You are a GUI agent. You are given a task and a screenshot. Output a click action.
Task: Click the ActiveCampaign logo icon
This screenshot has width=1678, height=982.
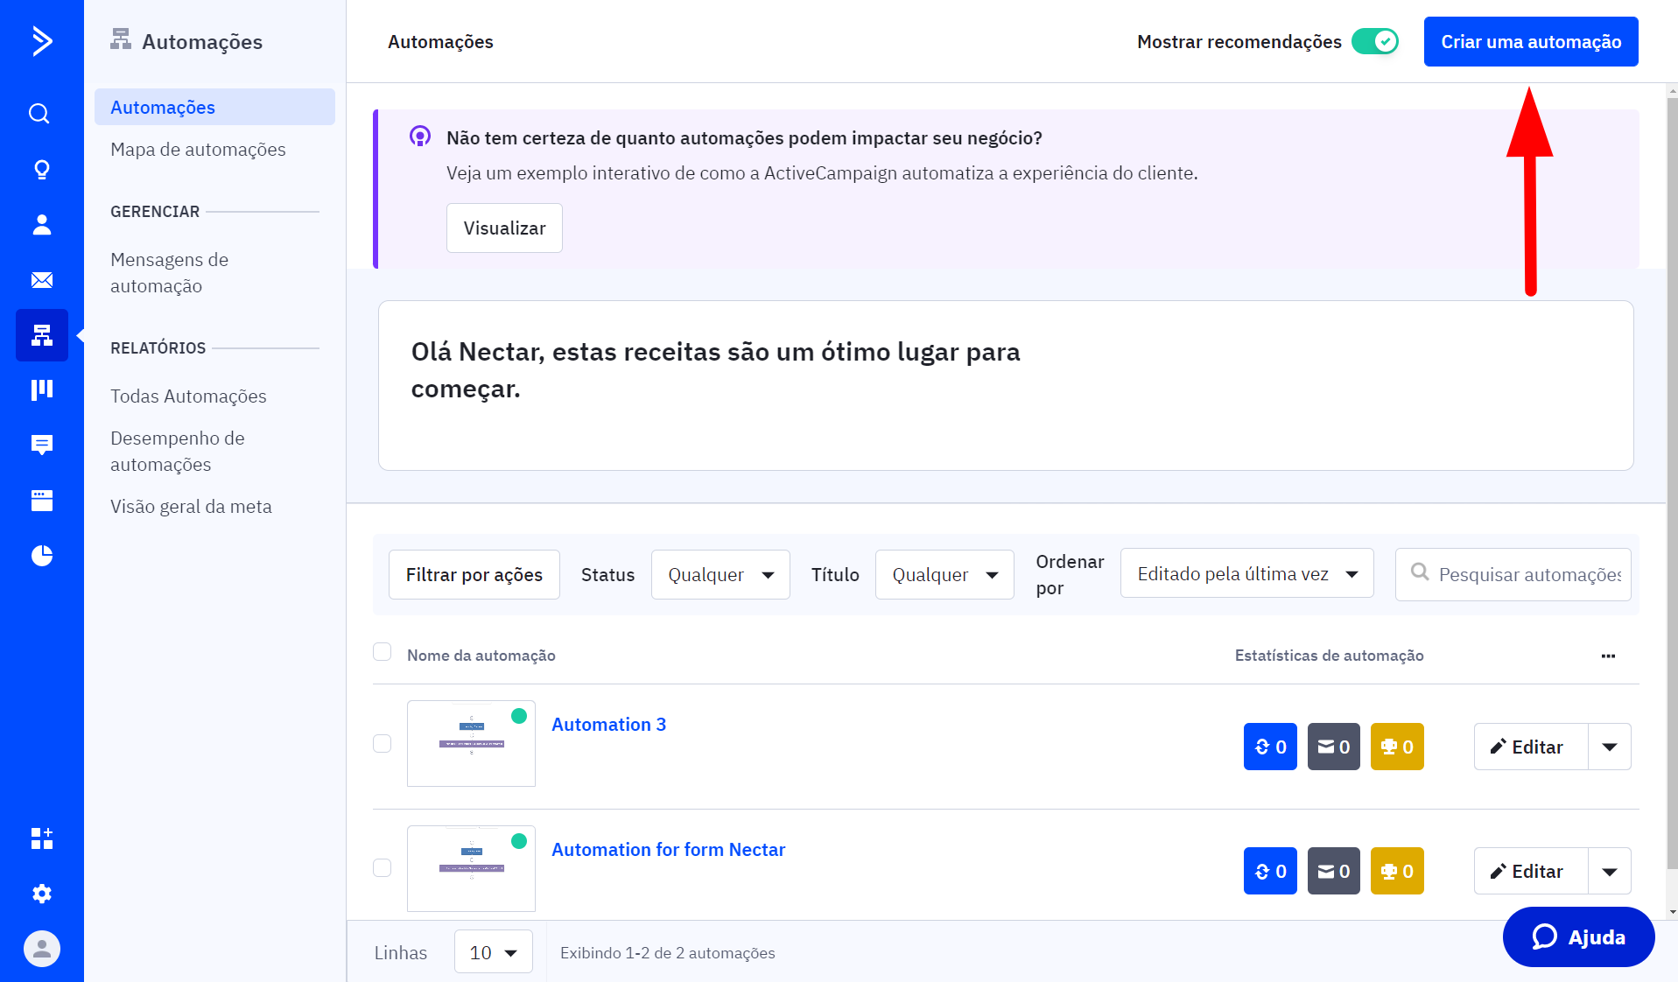coord(41,41)
